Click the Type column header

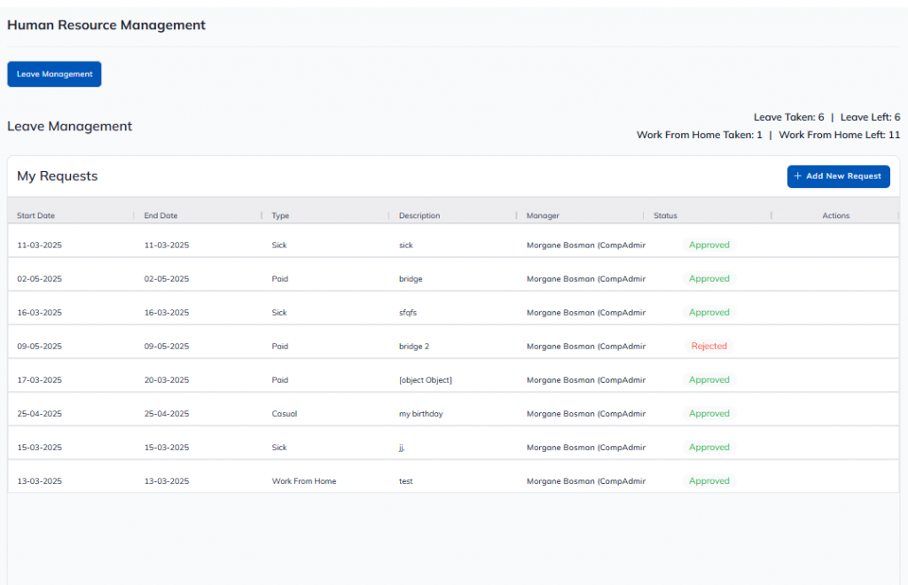(x=281, y=215)
